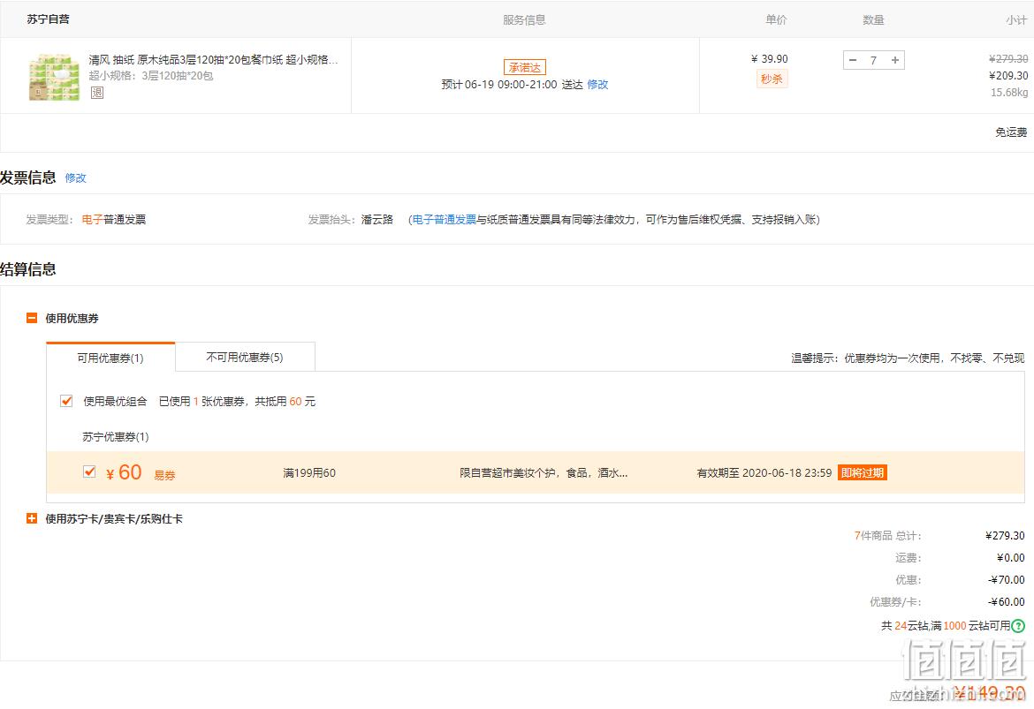The width and height of the screenshot is (1034, 709).
Task: Click the ¥279.30 goods total amount
Action: 1005,536
